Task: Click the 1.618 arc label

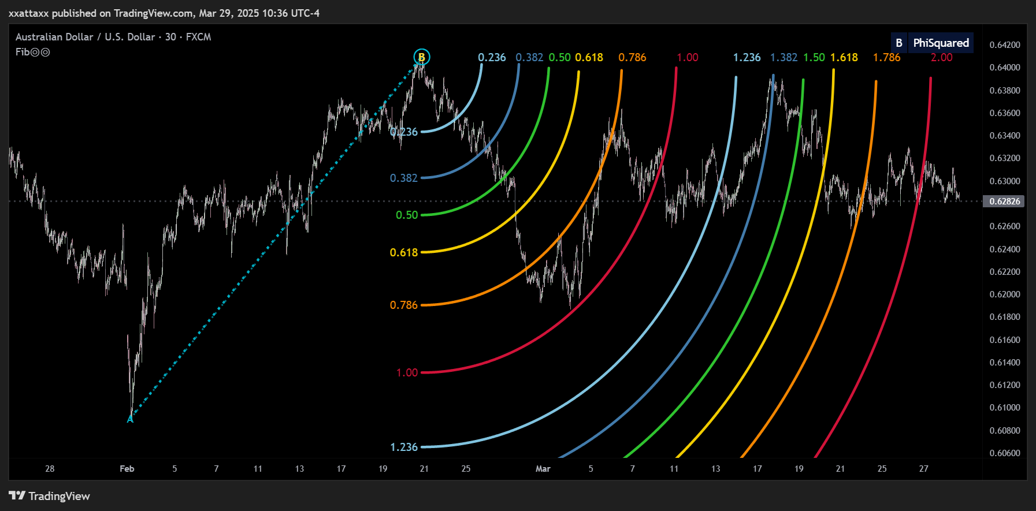Action: tap(844, 57)
